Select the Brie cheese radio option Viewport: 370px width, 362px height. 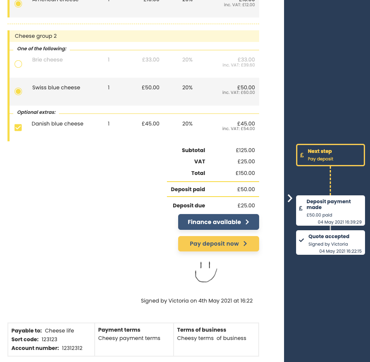(18, 64)
